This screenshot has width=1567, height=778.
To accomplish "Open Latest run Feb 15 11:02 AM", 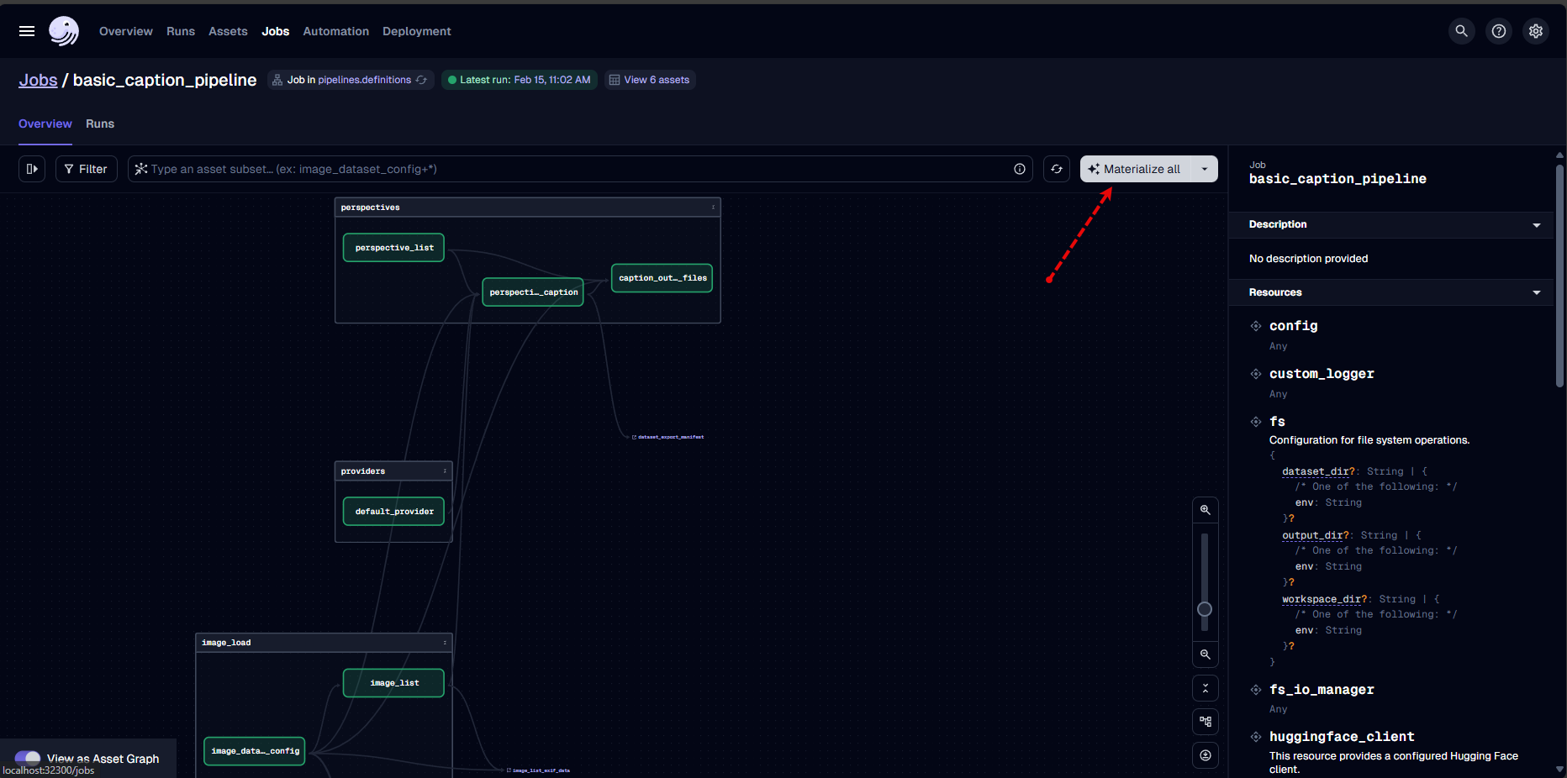I will click(520, 80).
